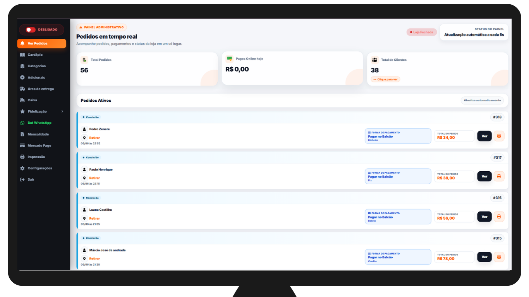Click the cash register icon beside Caixa
The height and width of the screenshot is (297, 529).
pos(22,100)
